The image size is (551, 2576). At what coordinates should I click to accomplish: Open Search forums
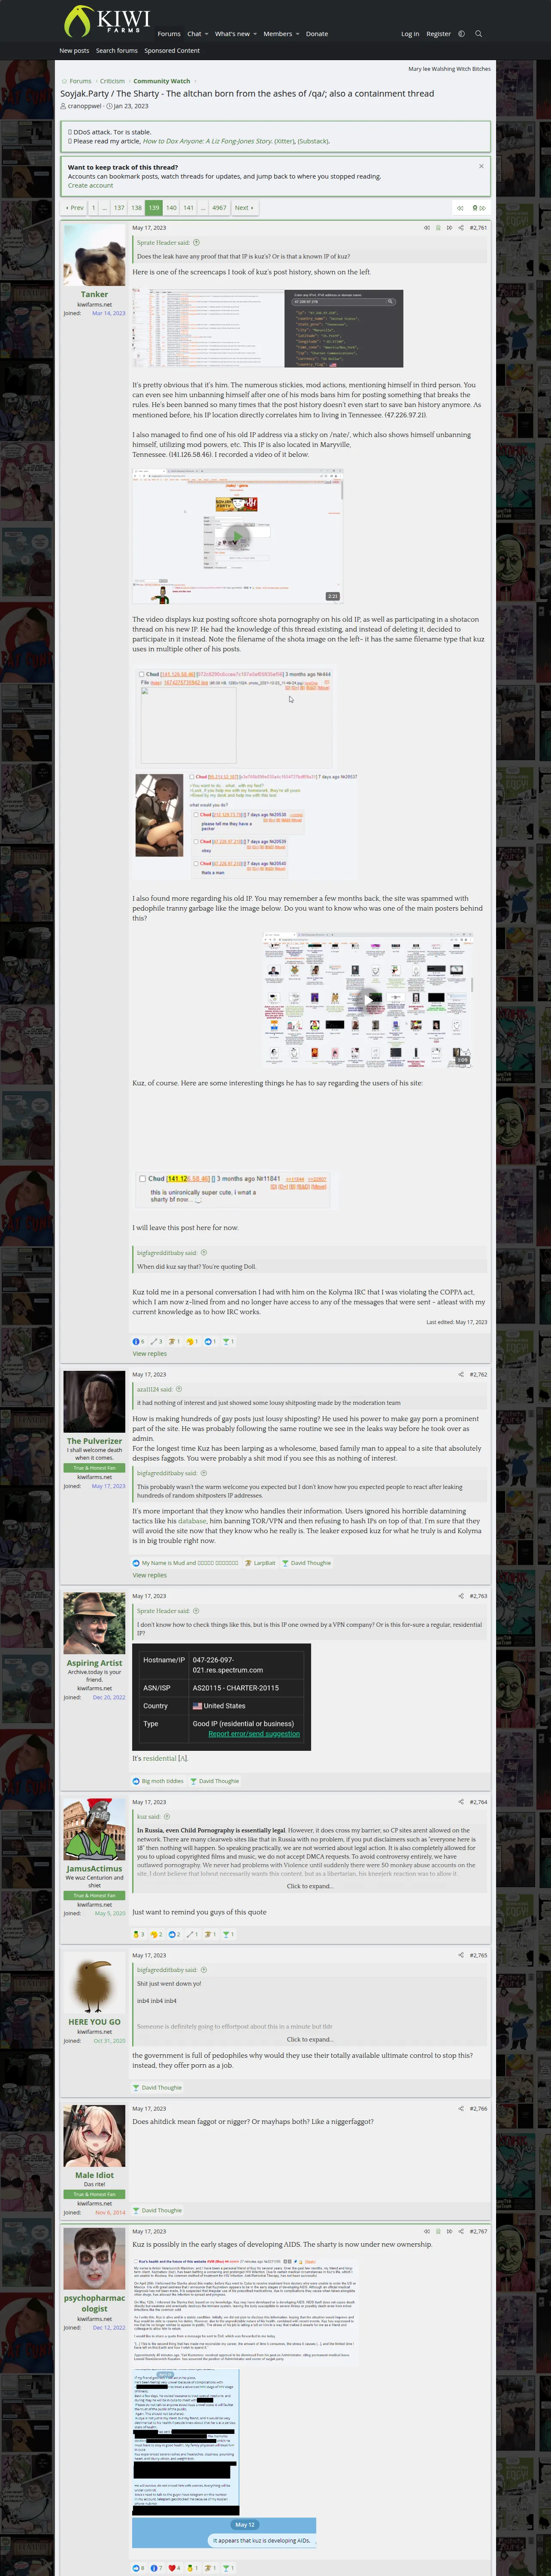117,50
